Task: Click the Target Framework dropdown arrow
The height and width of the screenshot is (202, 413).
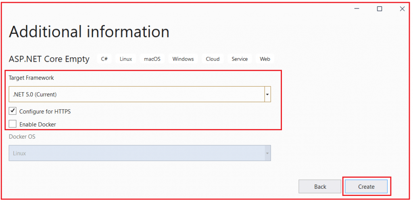Action: 267,94
